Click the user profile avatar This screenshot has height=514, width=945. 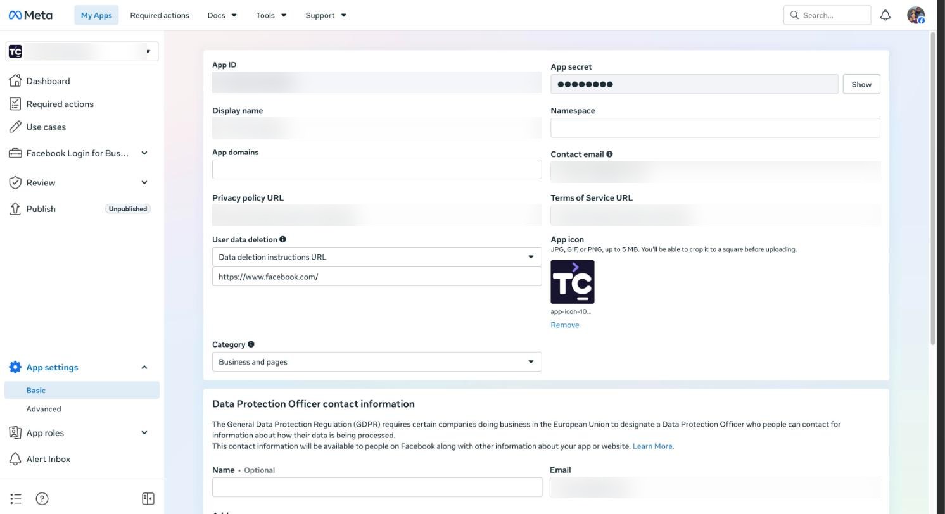916,15
